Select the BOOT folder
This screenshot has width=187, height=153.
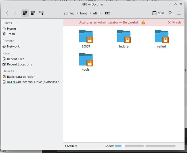(x=86, y=37)
